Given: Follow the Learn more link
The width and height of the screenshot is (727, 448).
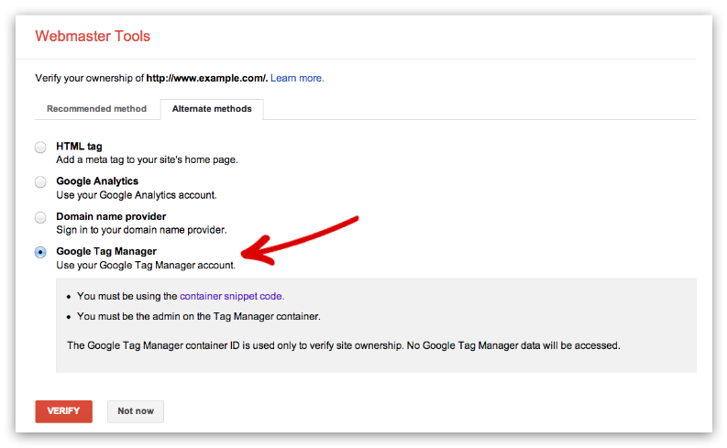Looking at the screenshot, I should (x=297, y=78).
